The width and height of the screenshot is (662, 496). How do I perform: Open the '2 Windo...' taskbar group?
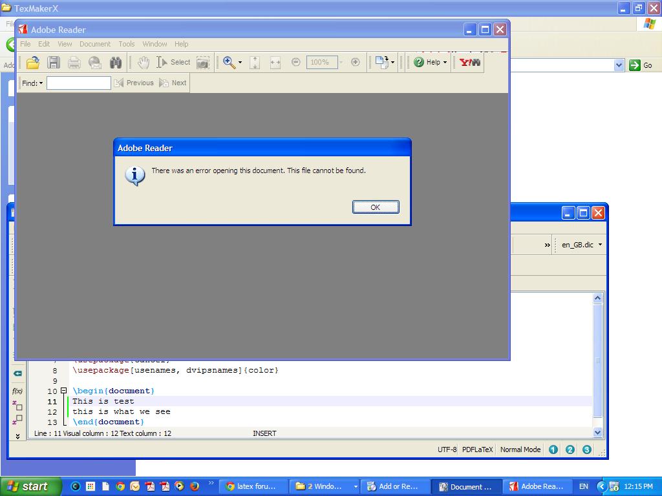coord(325,486)
